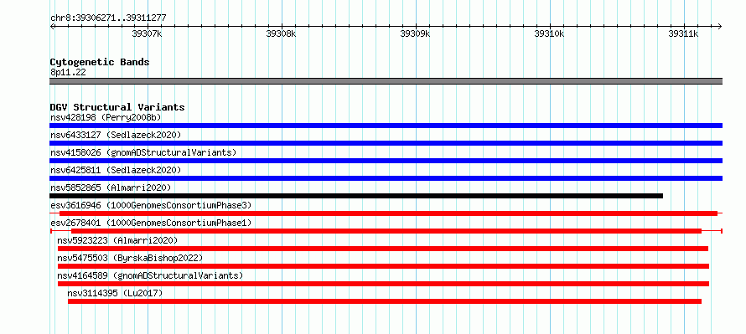Click the red nsv5923223 variant bar

point(383,249)
